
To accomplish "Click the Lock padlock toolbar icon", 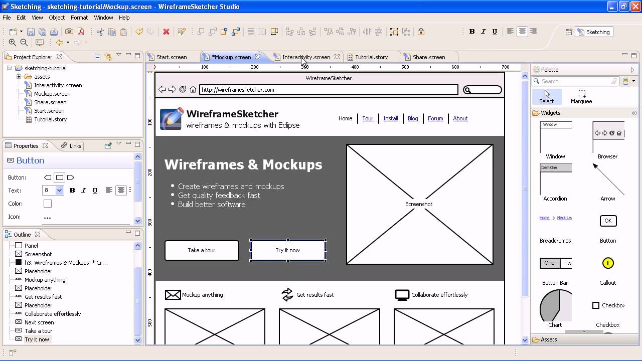I will coord(421,32).
